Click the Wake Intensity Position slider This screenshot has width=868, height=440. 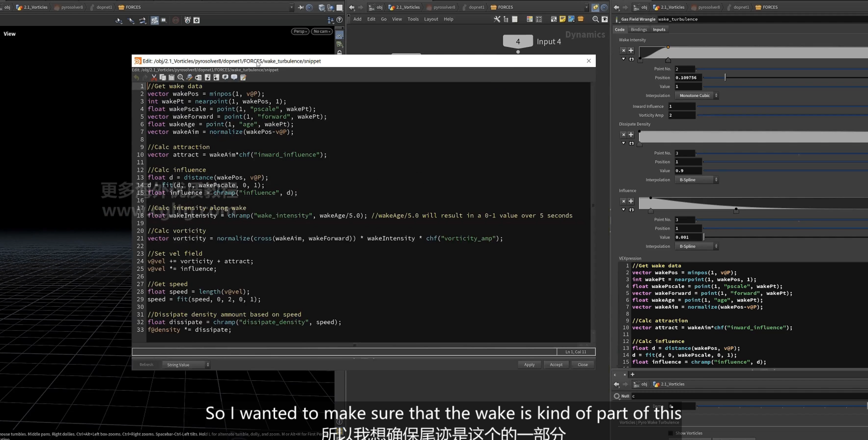click(x=785, y=77)
